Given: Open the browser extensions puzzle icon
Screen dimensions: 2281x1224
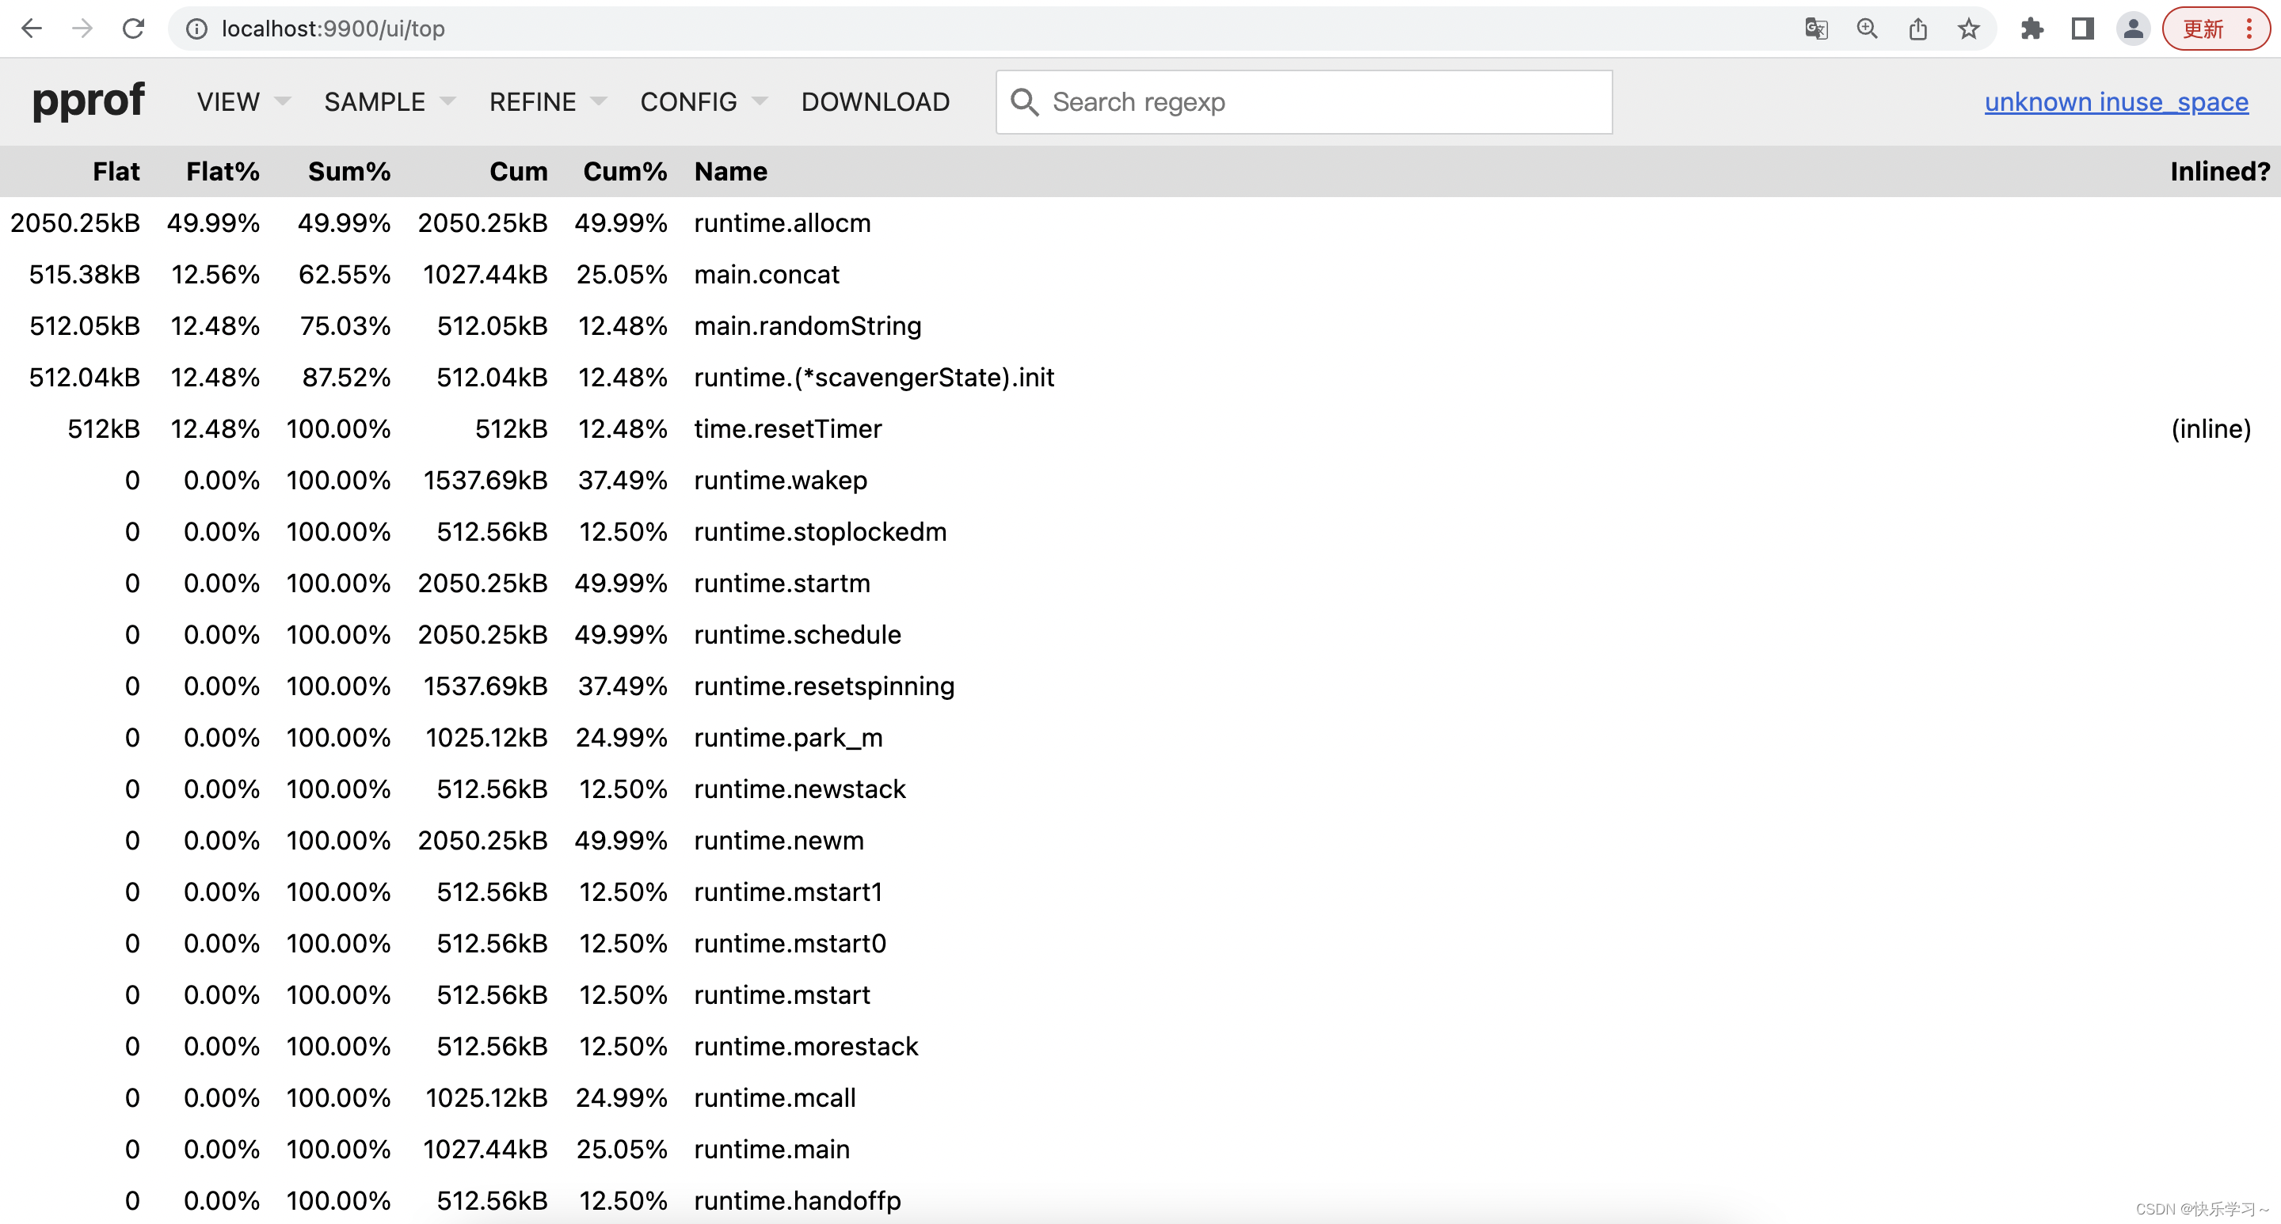Looking at the screenshot, I should coord(2032,29).
